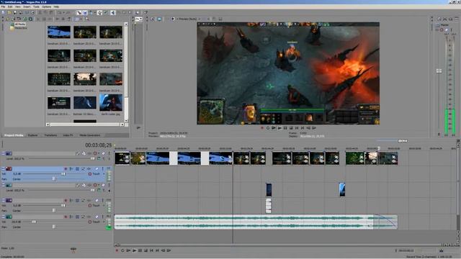Toggle Preview on External Monitor icon
The height and width of the screenshot is (259, 461).
(x=159, y=19)
